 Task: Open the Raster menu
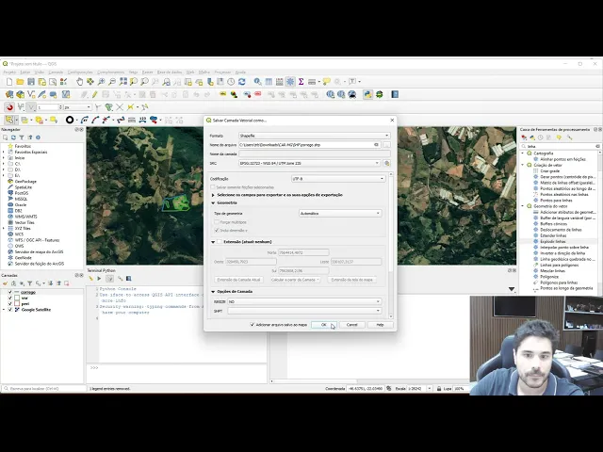[x=147, y=73]
